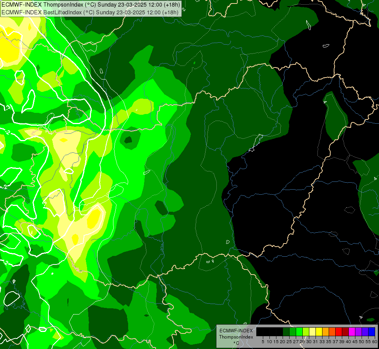
Task: Click the legend tick label '40'
Action: coord(348,342)
